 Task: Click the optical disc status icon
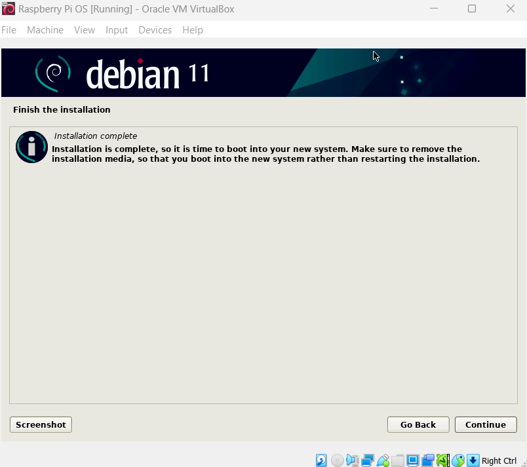(337, 460)
